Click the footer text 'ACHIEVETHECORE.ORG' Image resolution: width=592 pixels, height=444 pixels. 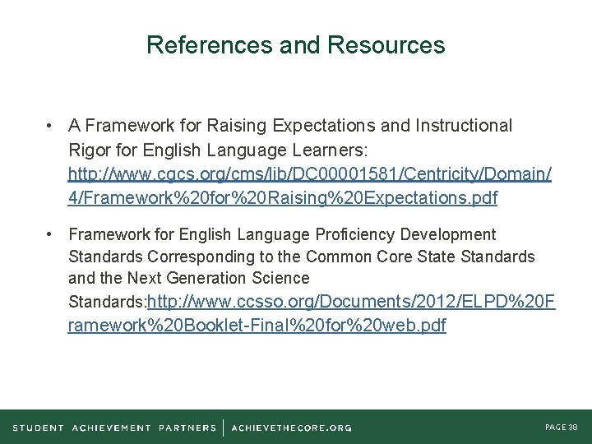point(291,428)
